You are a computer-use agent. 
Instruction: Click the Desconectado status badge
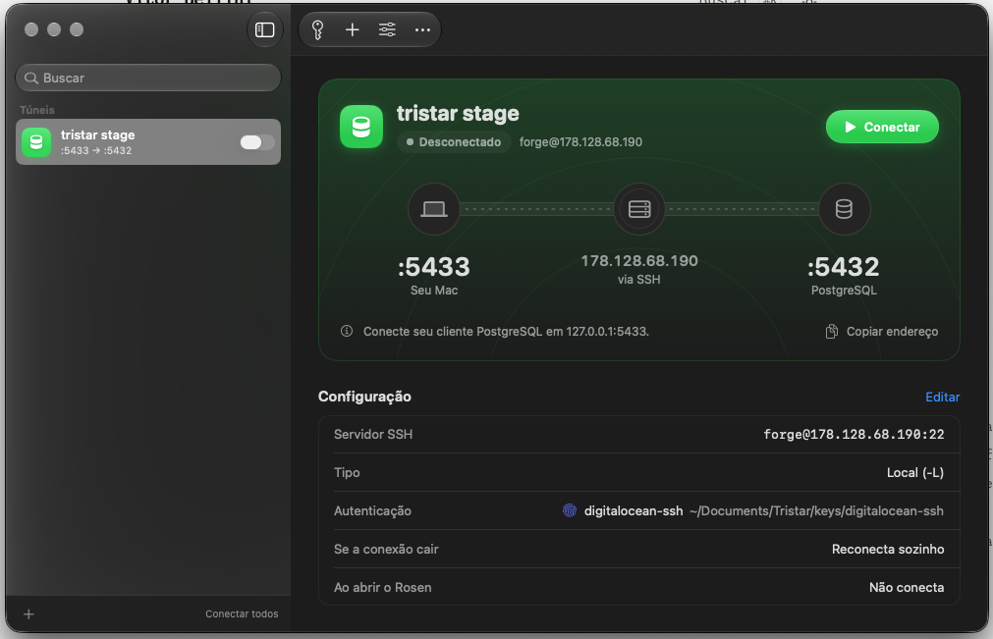click(x=454, y=141)
